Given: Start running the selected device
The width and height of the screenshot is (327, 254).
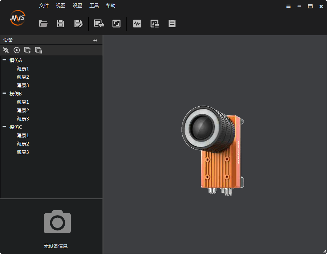Looking at the screenshot, I should click(16, 50).
